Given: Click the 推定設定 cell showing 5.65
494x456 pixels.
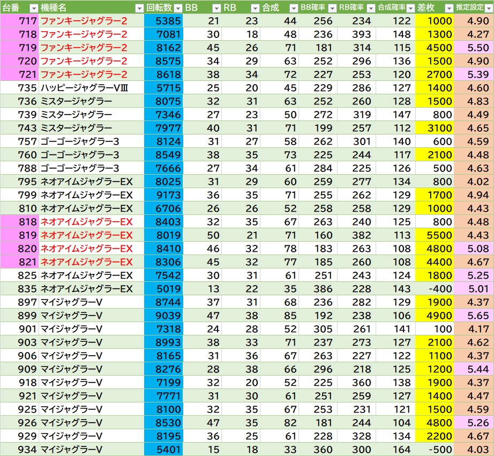Looking at the screenshot, I should (x=474, y=316).
